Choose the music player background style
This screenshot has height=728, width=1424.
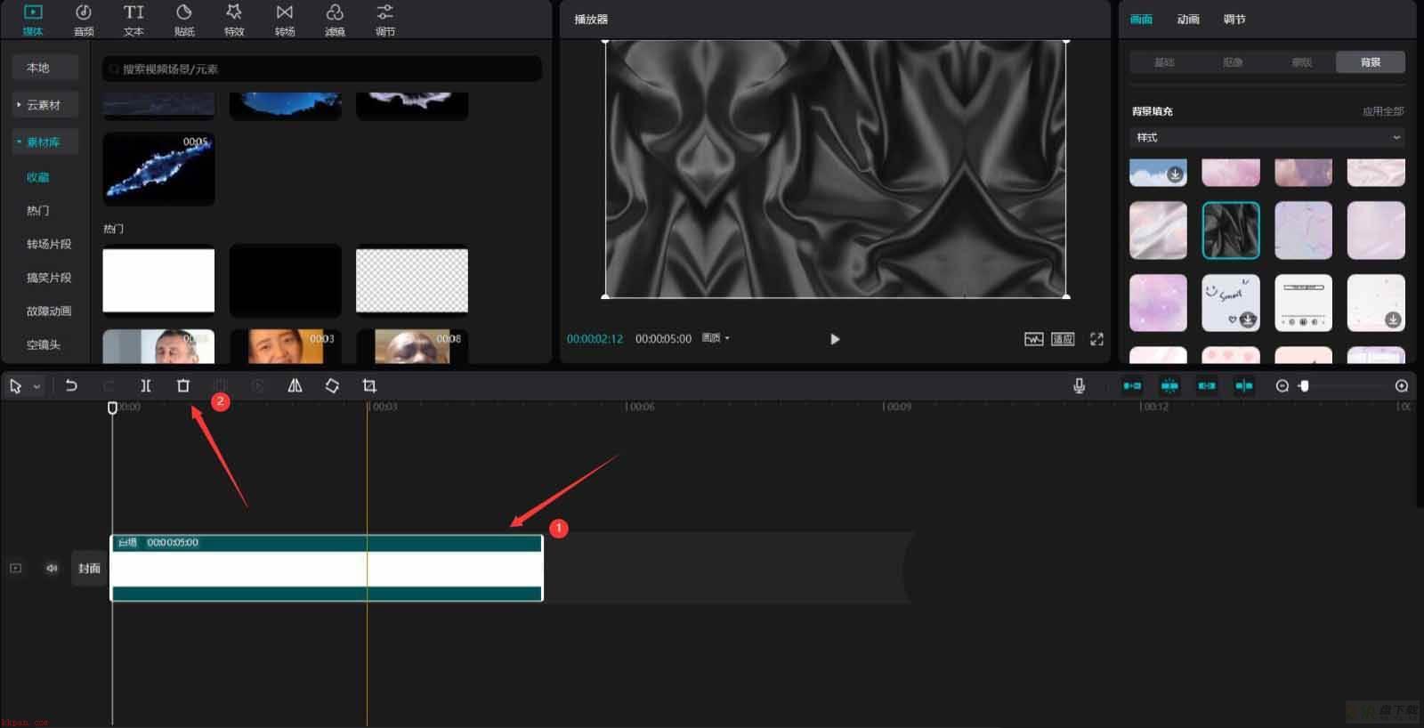[1303, 303]
